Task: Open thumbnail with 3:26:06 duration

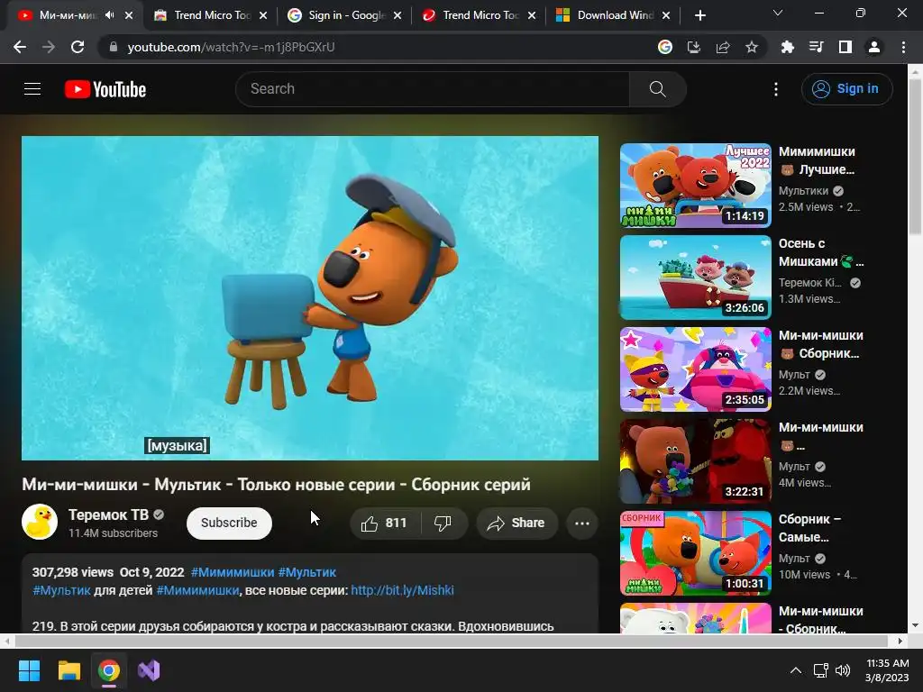Action: point(695,278)
